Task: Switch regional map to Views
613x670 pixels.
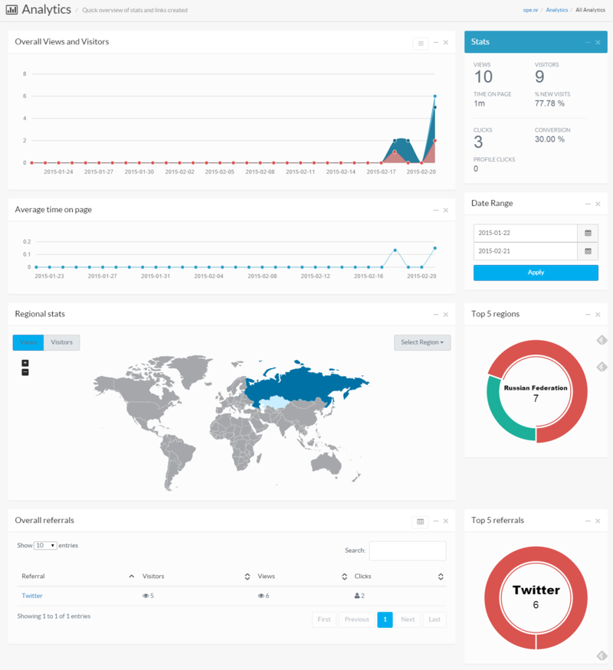Action: click(28, 342)
